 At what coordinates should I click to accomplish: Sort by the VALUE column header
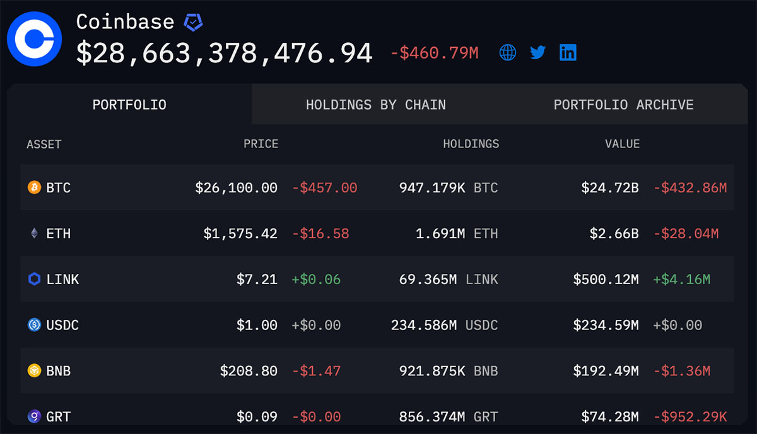[x=623, y=144]
